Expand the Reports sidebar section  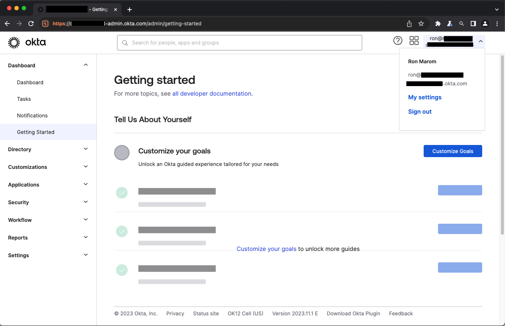coord(86,237)
